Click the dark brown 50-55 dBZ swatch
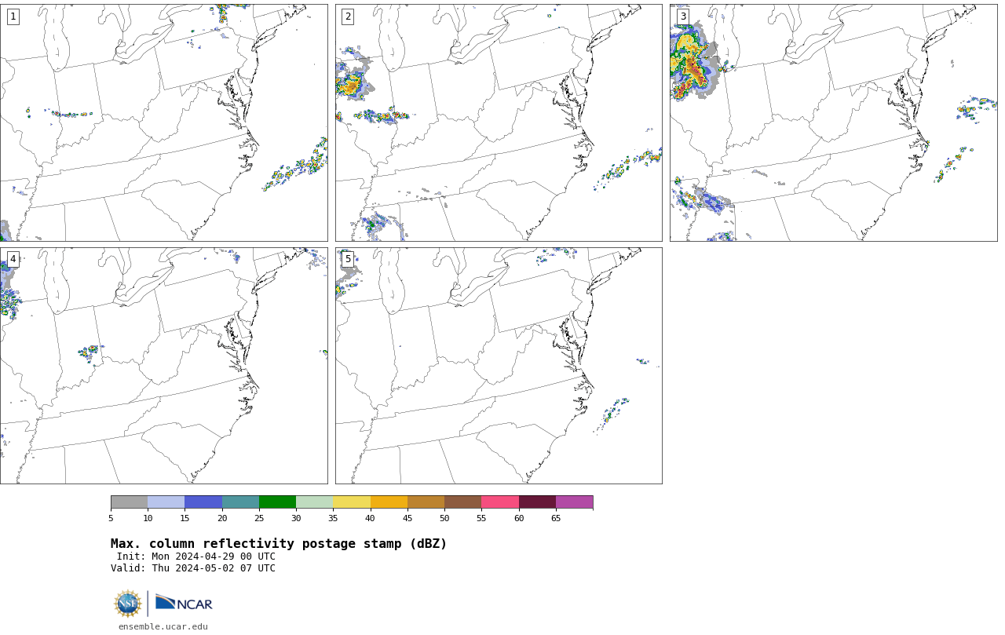1005x635 pixels. (462, 502)
